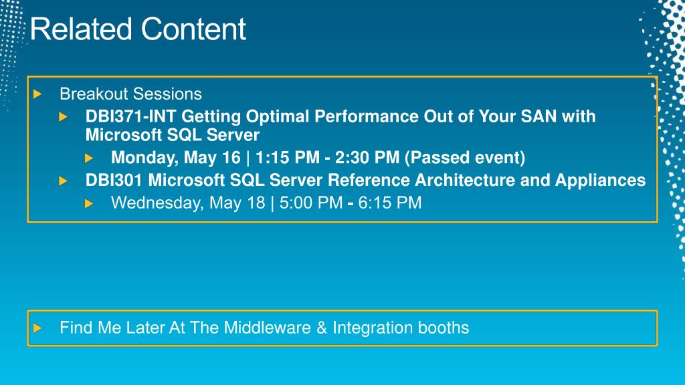Click the arrow bullet before Wednesday, May 18
This screenshot has height=385, width=685.
click(89, 203)
